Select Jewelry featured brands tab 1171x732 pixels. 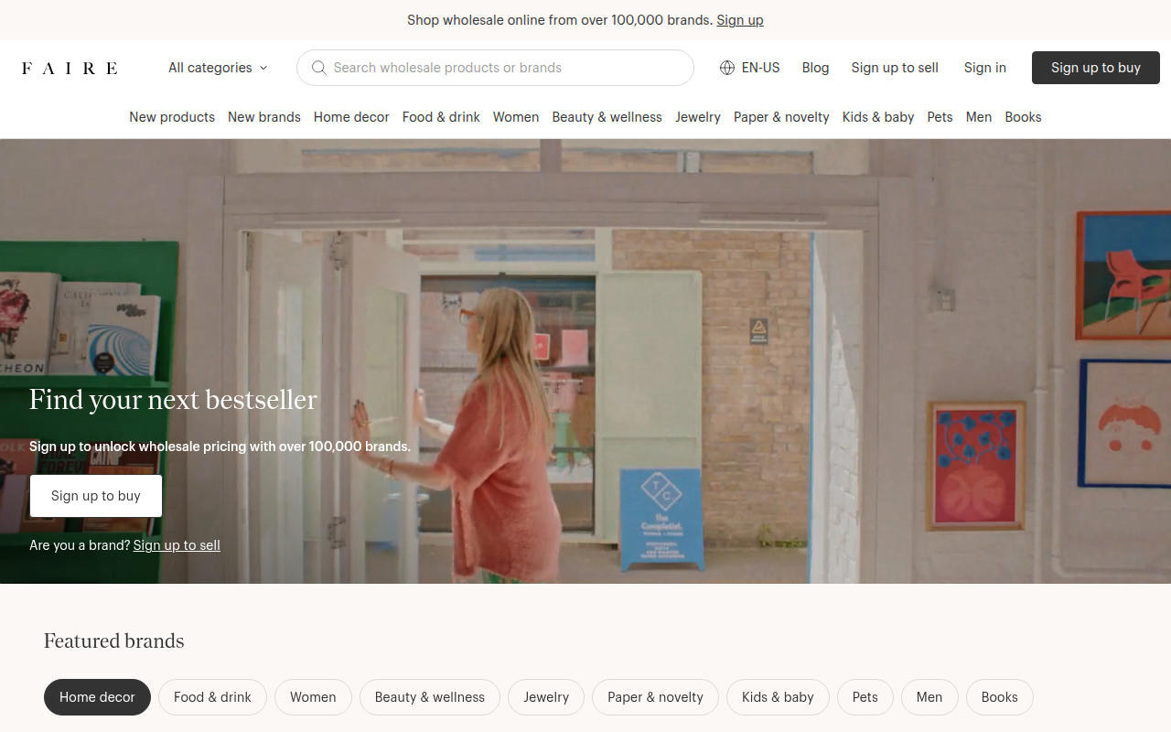546,697
